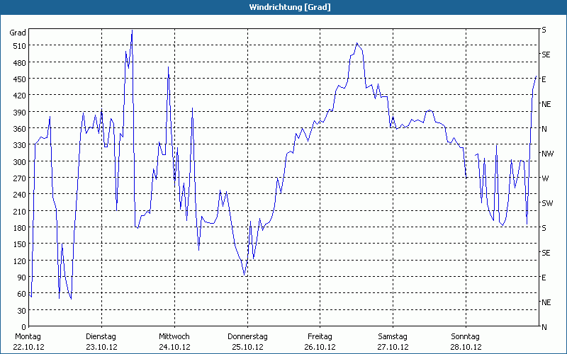Click the 'SE' compass label beside 120
Screen dimensions: 567x354
(x=546, y=253)
